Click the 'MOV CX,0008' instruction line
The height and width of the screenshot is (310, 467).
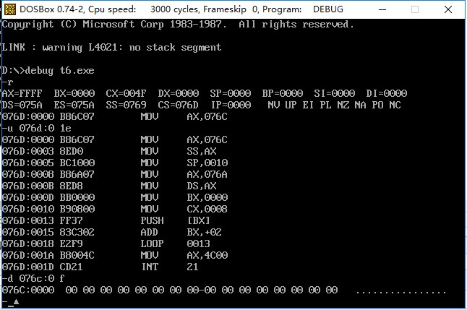115,209
